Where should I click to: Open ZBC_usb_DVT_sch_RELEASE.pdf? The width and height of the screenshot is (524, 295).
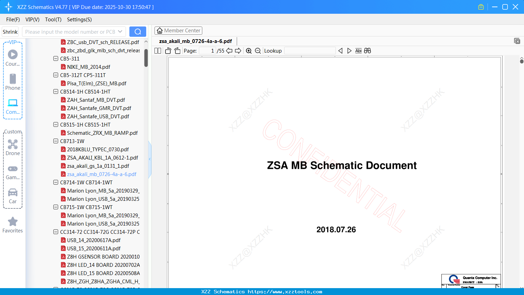[100, 42]
